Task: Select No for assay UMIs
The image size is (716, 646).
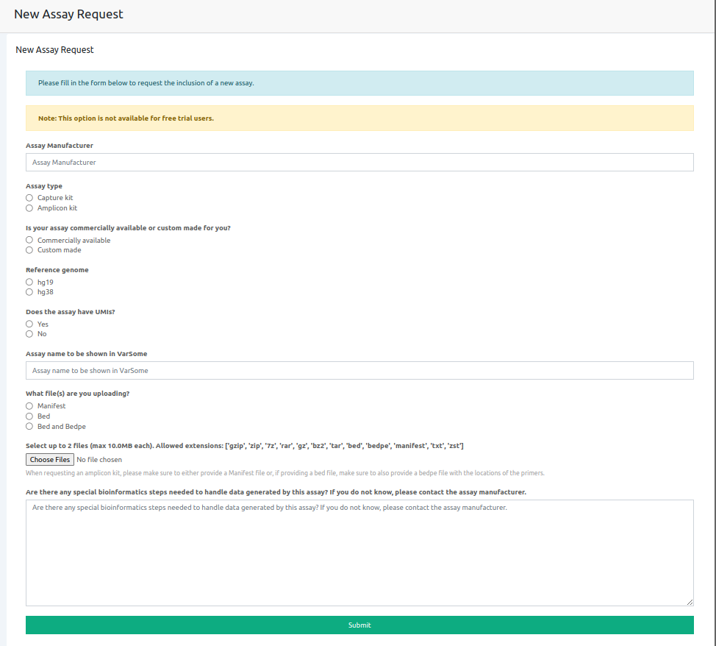Action: (x=29, y=334)
